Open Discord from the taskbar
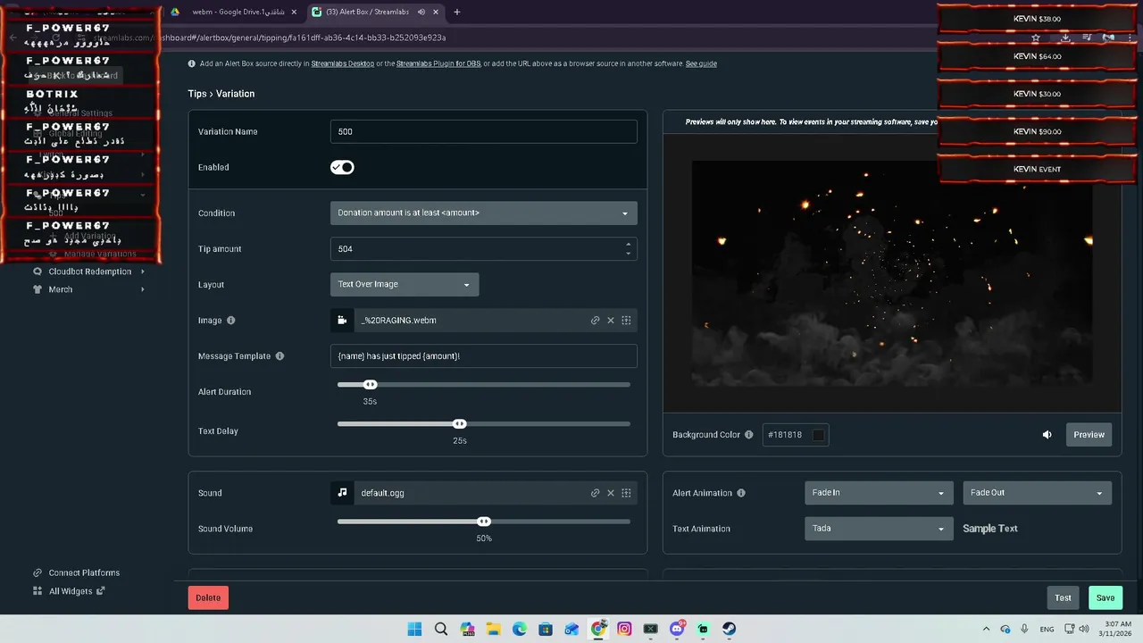The image size is (1143, 643). click(x=677, y=629)
